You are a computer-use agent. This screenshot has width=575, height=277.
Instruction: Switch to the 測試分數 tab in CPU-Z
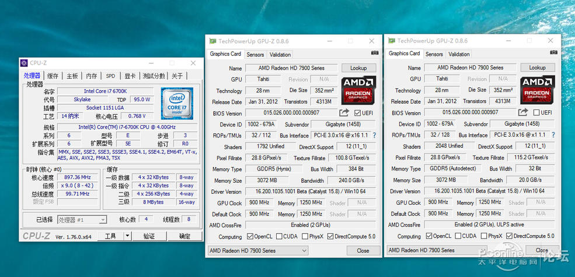(154, 76)
